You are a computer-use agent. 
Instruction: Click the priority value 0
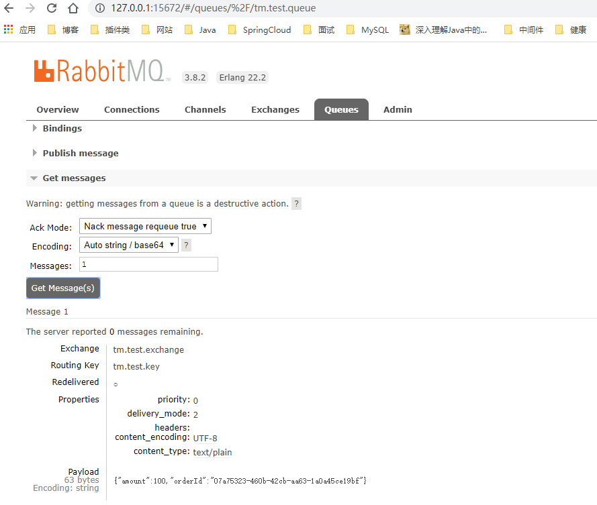pos(195,401)
